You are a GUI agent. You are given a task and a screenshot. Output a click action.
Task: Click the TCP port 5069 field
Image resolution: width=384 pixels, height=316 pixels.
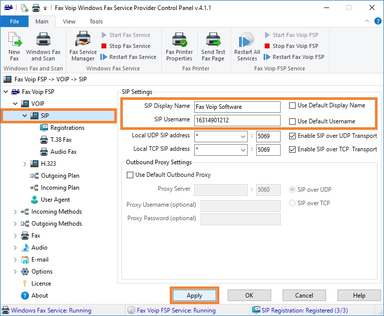point(268,150)
